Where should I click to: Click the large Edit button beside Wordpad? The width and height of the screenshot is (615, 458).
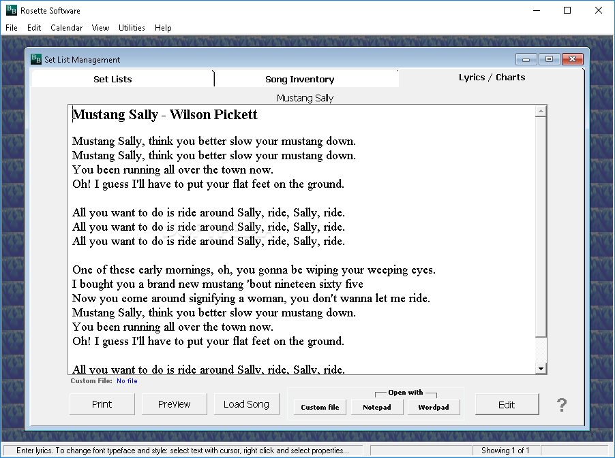tap(507, 405)
